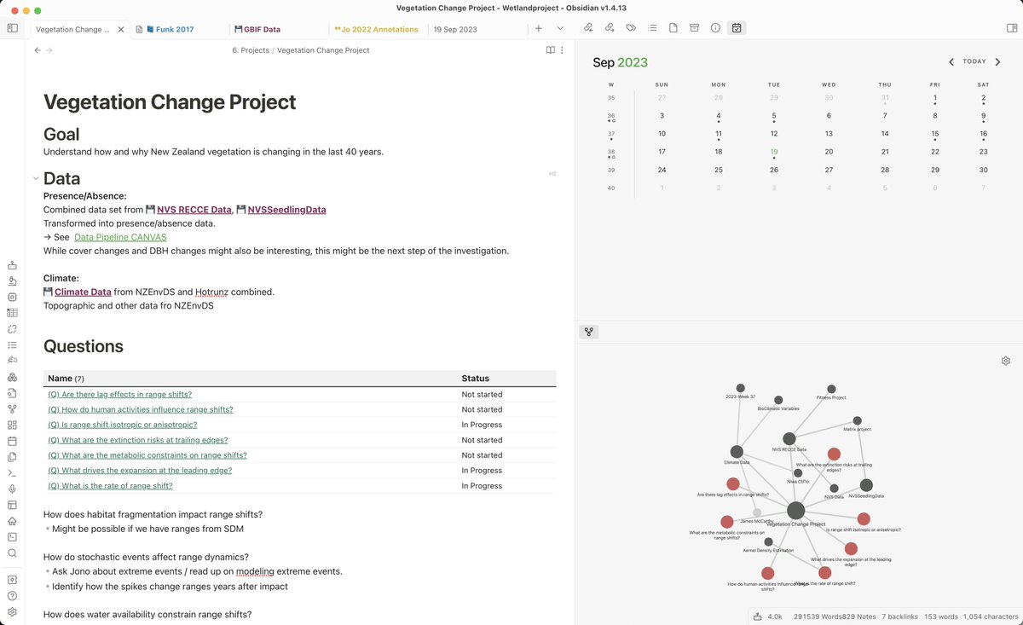Open settings gear in the left ribbon
Image resolution: width=1023 pixels, height=625 pixels.
pyautogui.click(x=12, y=612)
